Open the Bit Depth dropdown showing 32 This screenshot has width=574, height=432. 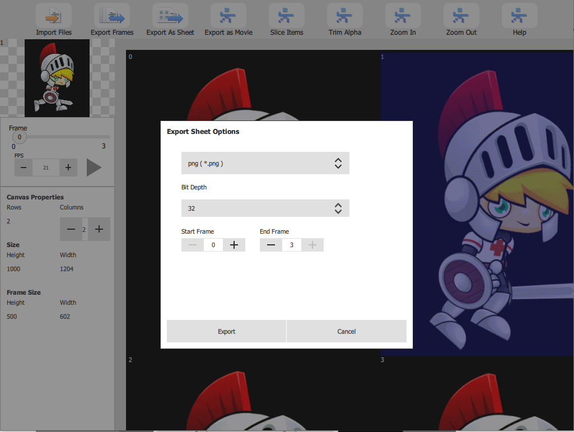[x=265, y=208]
